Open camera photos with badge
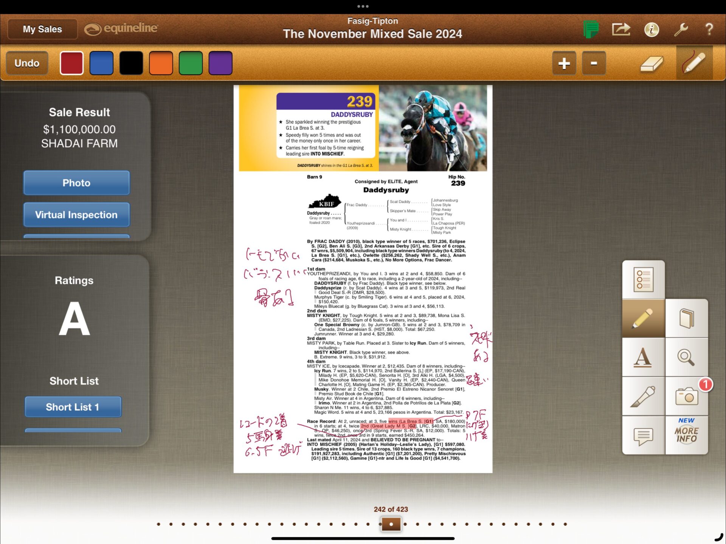 click(x=686, y=396)
